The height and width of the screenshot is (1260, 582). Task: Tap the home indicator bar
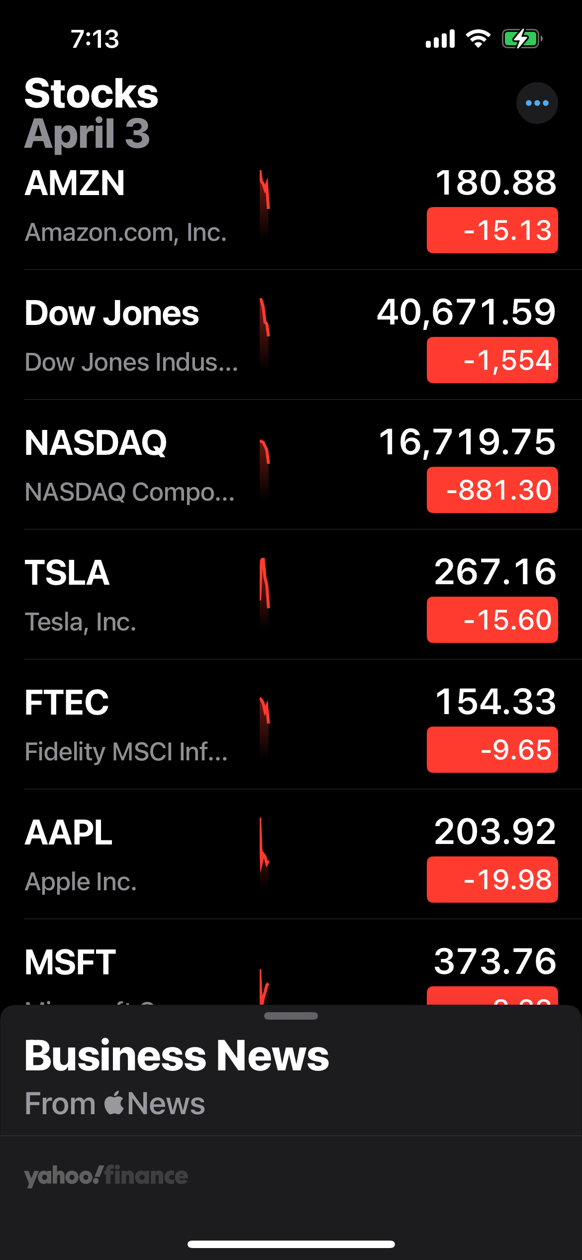pyautogui.click(x=291, y=1245)
